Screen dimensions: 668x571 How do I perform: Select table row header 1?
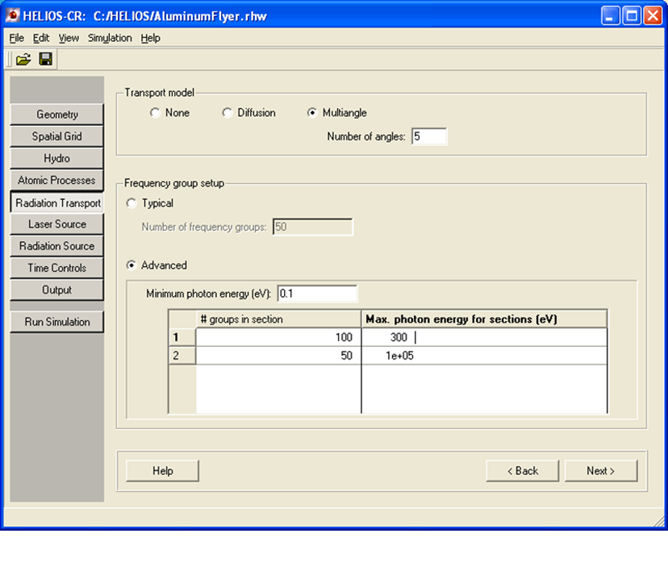click(x=182, y=337)
